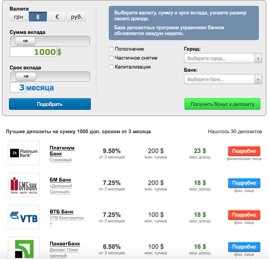This screenshot has width=269, height=259.
Task: Click the Срок вклада slider handle
Action: coord(26,76)
